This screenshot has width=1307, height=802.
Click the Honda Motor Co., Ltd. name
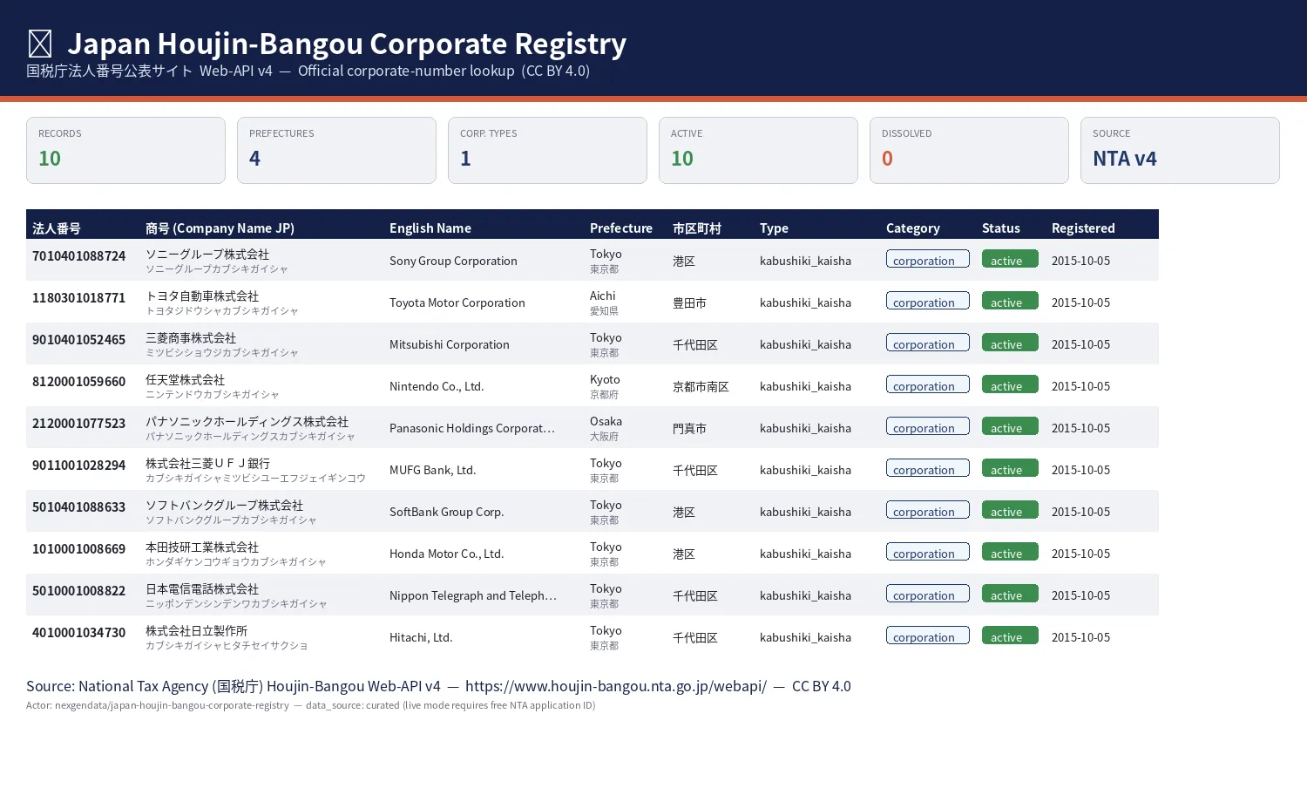(x=447, y=554)
